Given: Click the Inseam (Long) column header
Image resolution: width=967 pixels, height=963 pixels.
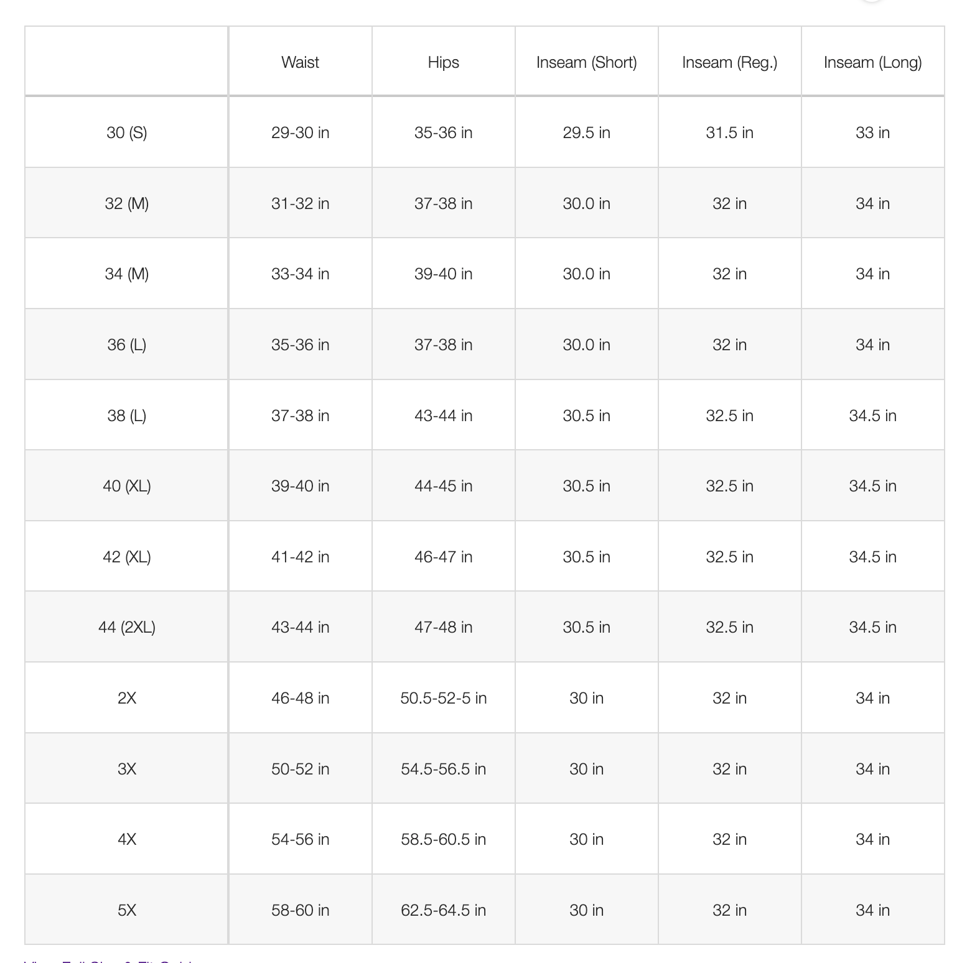Looking at the screenshot, I should coord(872,62).
